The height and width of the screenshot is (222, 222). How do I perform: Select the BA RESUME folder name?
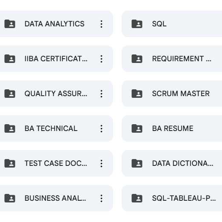click(x=173, y=128)
